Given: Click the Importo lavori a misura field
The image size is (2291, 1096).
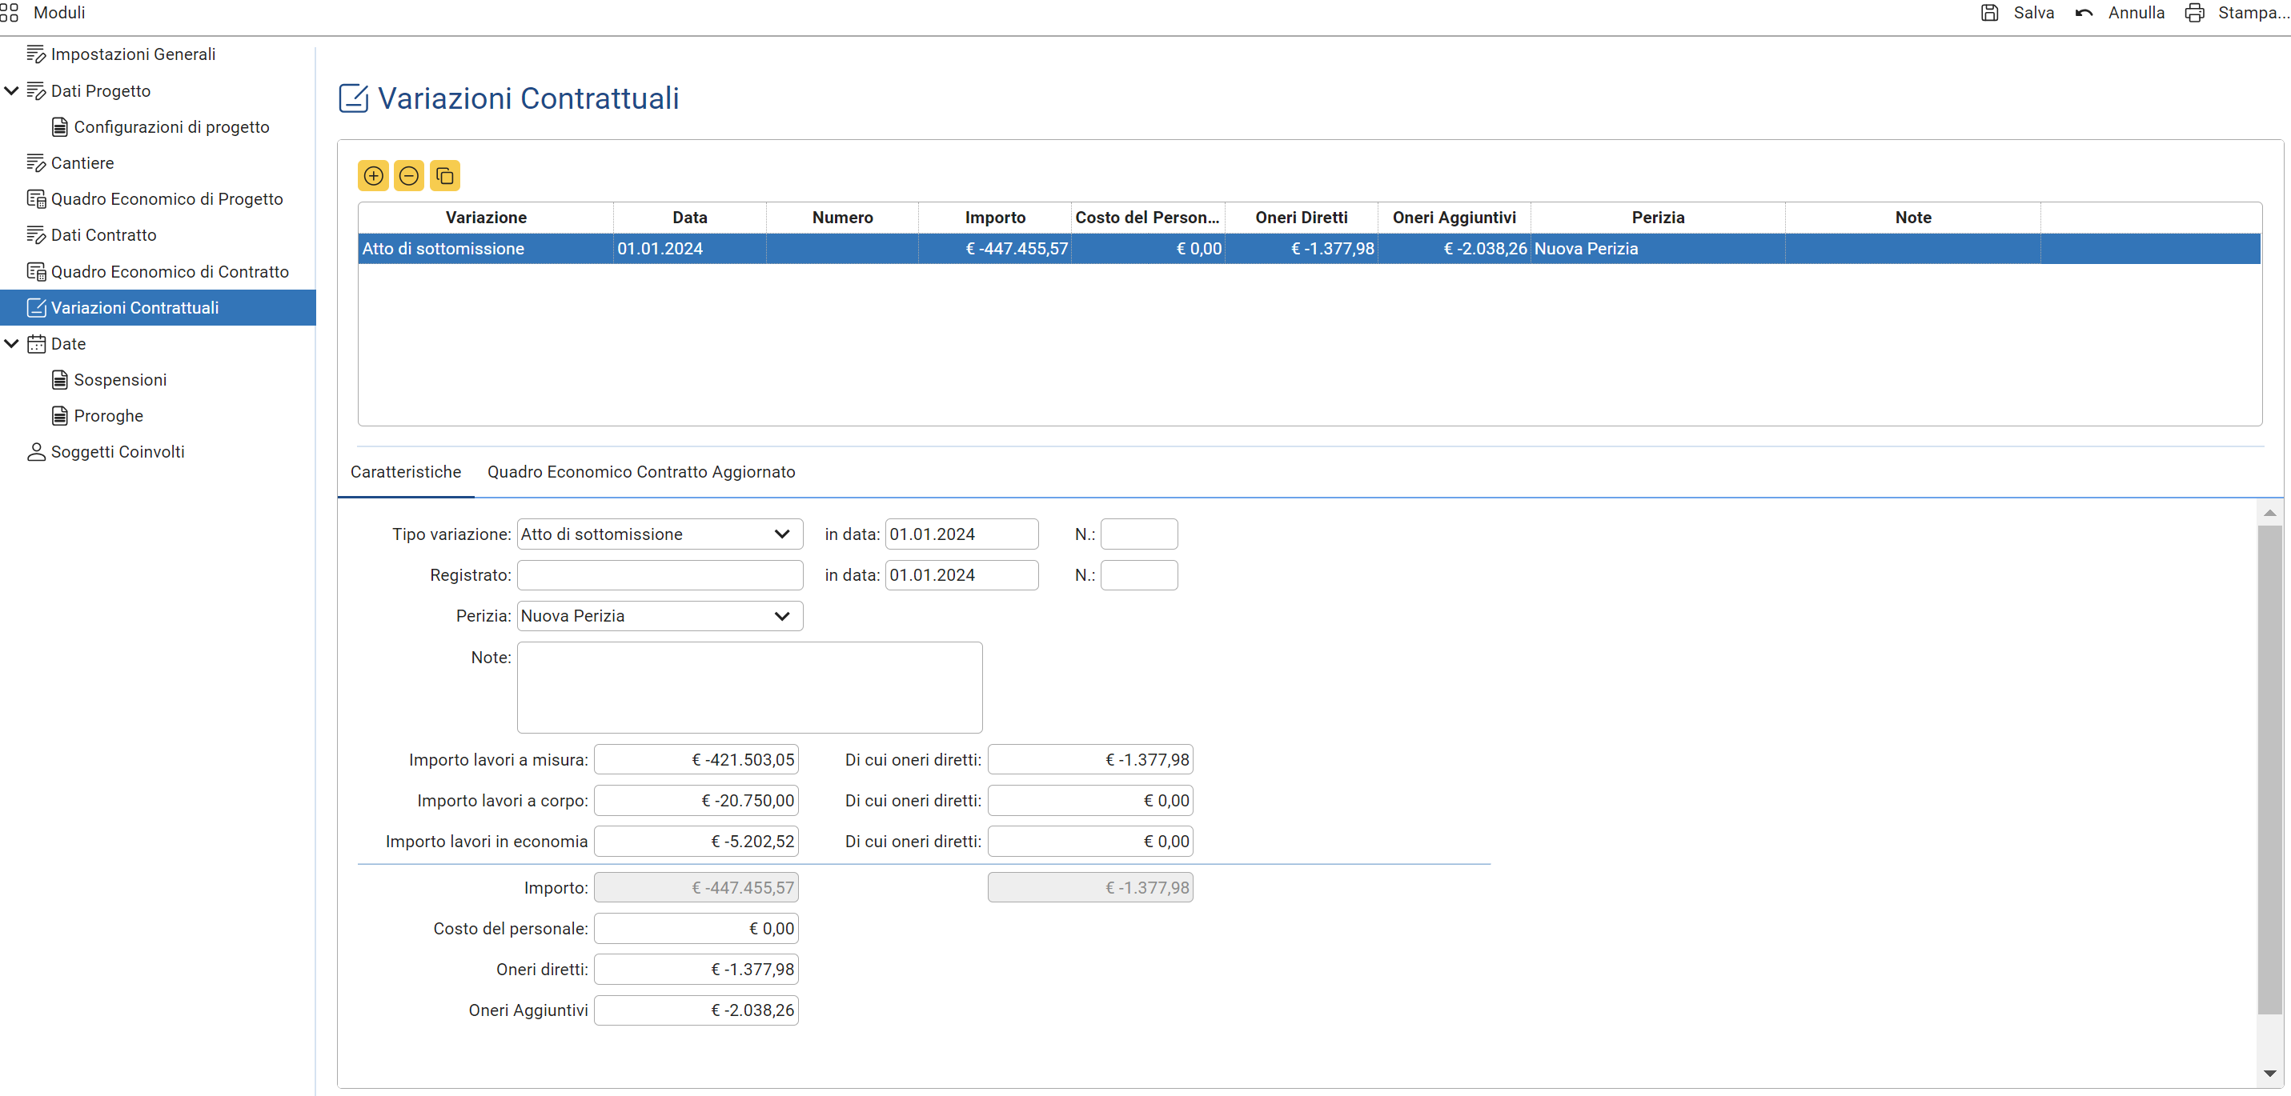Looking at the screenshot, I should pyautogui.click(x=696, y=760).
